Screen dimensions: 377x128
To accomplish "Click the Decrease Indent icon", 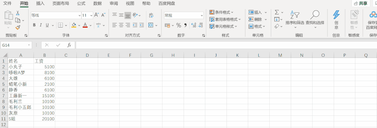I will pyautogui.click(x=135, y=25).
